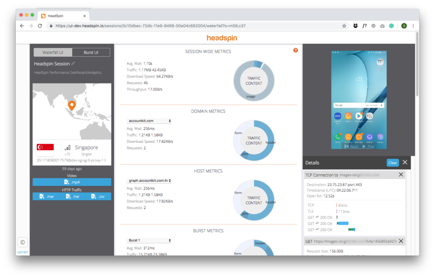
Task: Open the Burst 1 selection dropdown
Action: click(x=149, y=240)
